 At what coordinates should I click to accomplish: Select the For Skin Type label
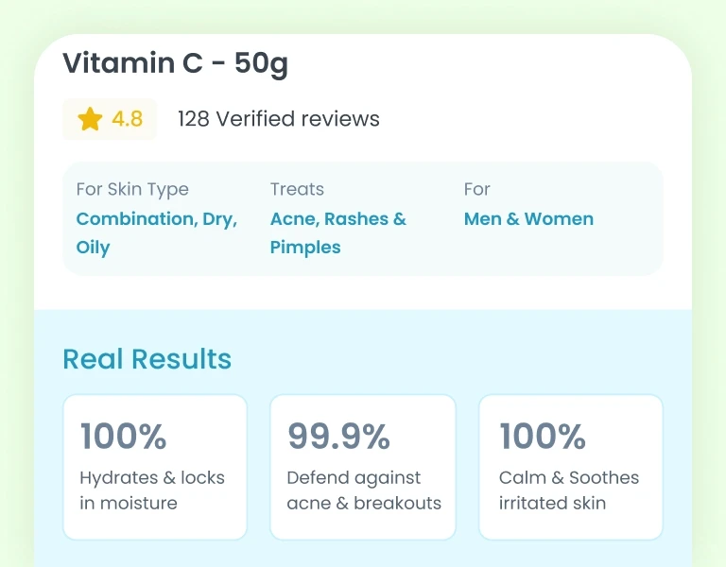point(132,189)
